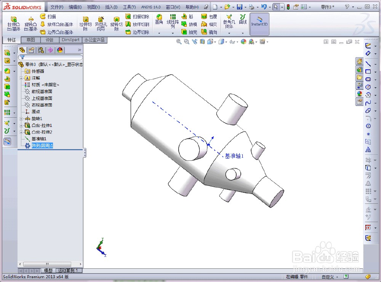Viewport: 381px width, 282px height.
Task: Switch to the ConfigurationManager panel tab
Action: coord(41,50)
